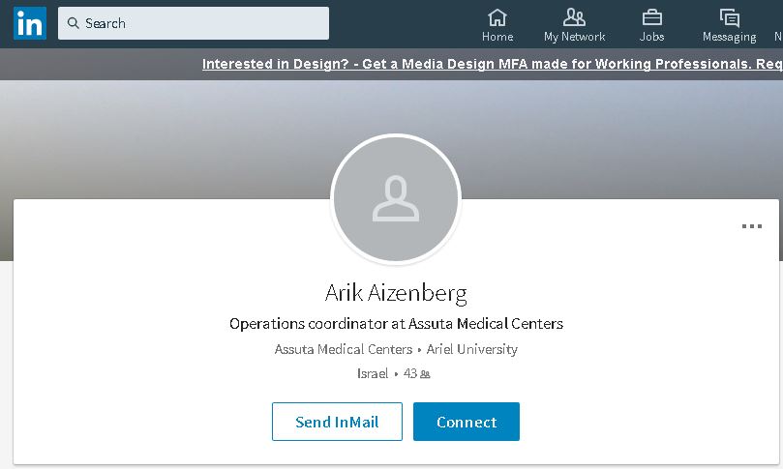
Task: Open the Messaging chat bubbles icon
Action: (x=729, y=17)
